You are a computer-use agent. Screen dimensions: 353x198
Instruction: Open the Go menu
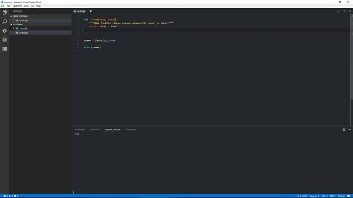pos(32,6)
